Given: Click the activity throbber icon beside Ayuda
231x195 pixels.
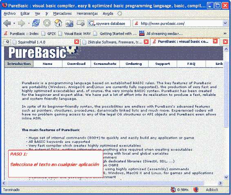Looking at the screenshot, I should (x=120, y=13).
